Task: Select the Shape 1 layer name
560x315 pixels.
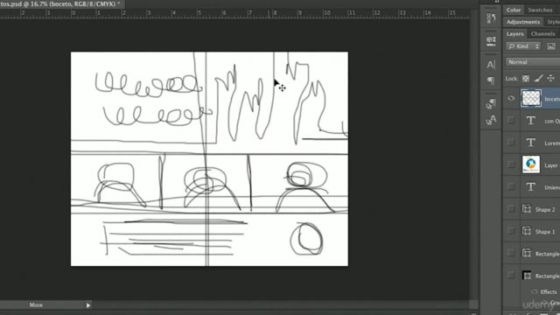Action: pyautogui.click(x=545, y=232)
